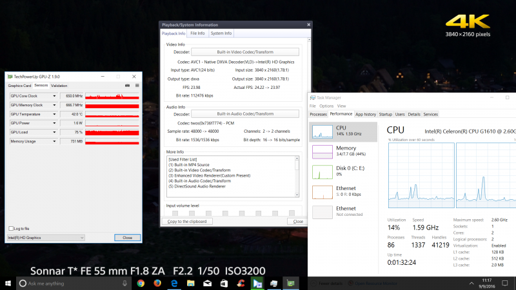The height and width of the screenshot is (290, 516).
Task: Open the System Info tab
Action: tap(221, 34)
